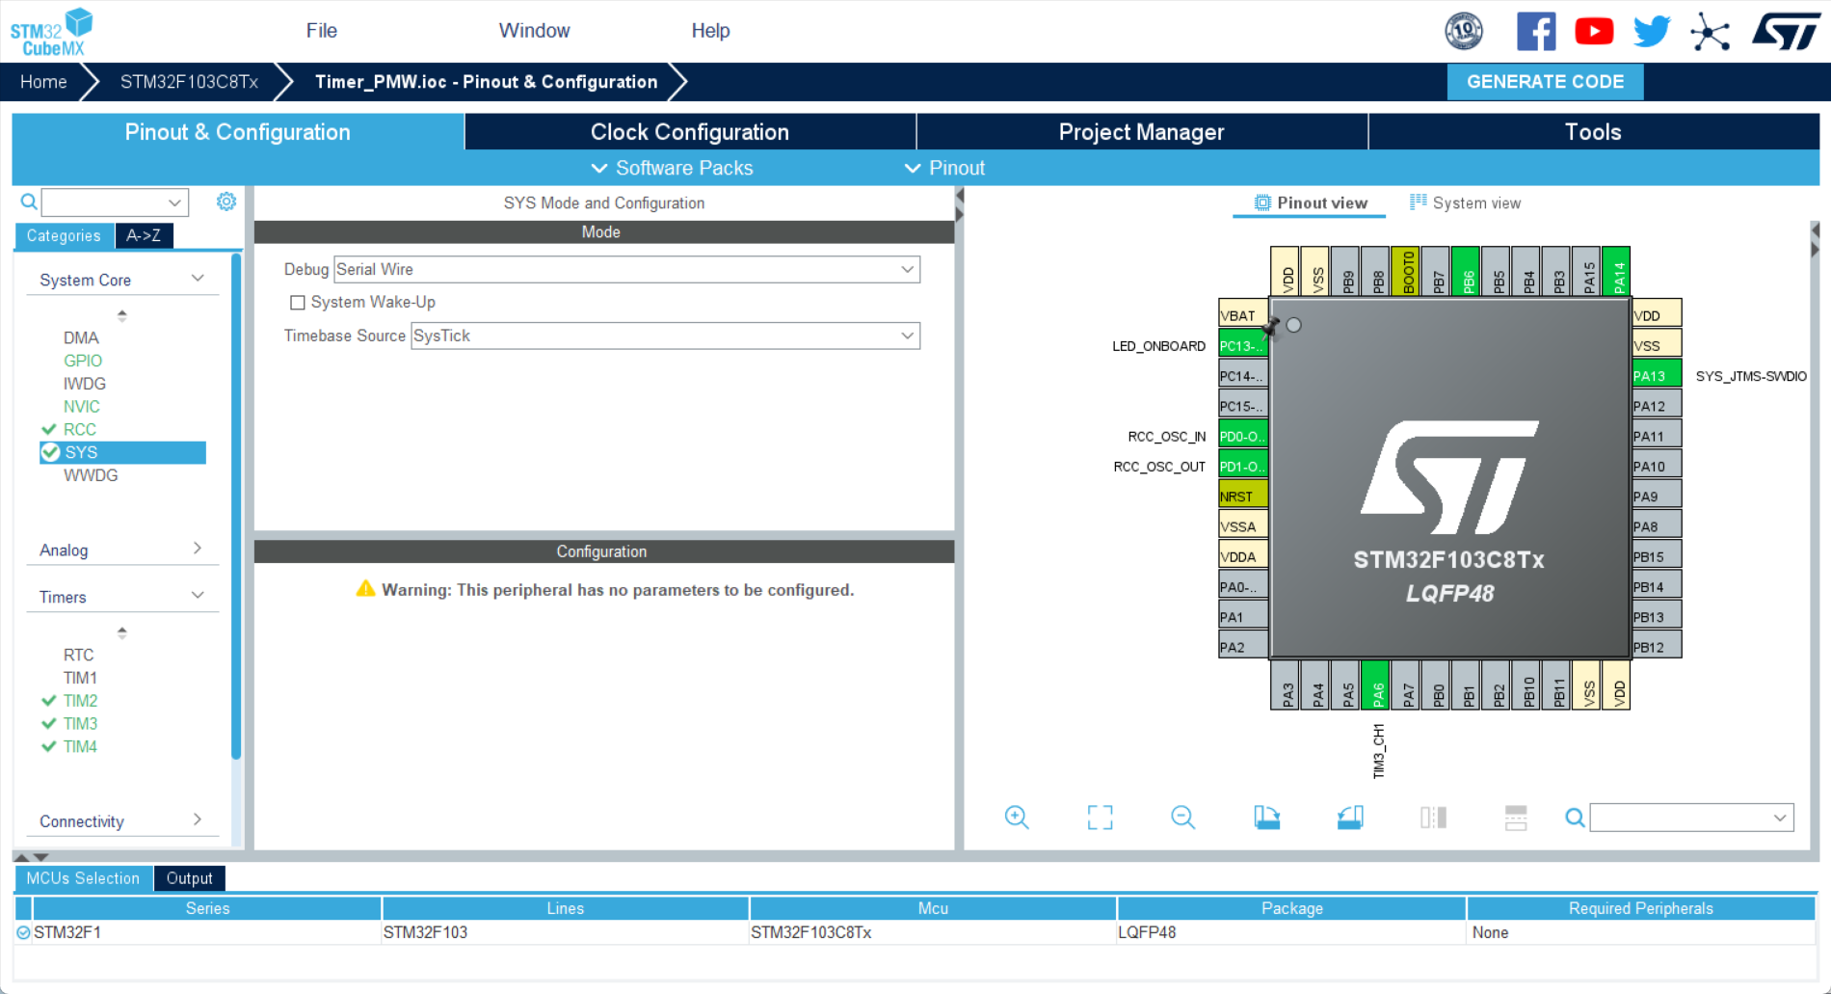Open the Twitter link icon

point(1652,31)
